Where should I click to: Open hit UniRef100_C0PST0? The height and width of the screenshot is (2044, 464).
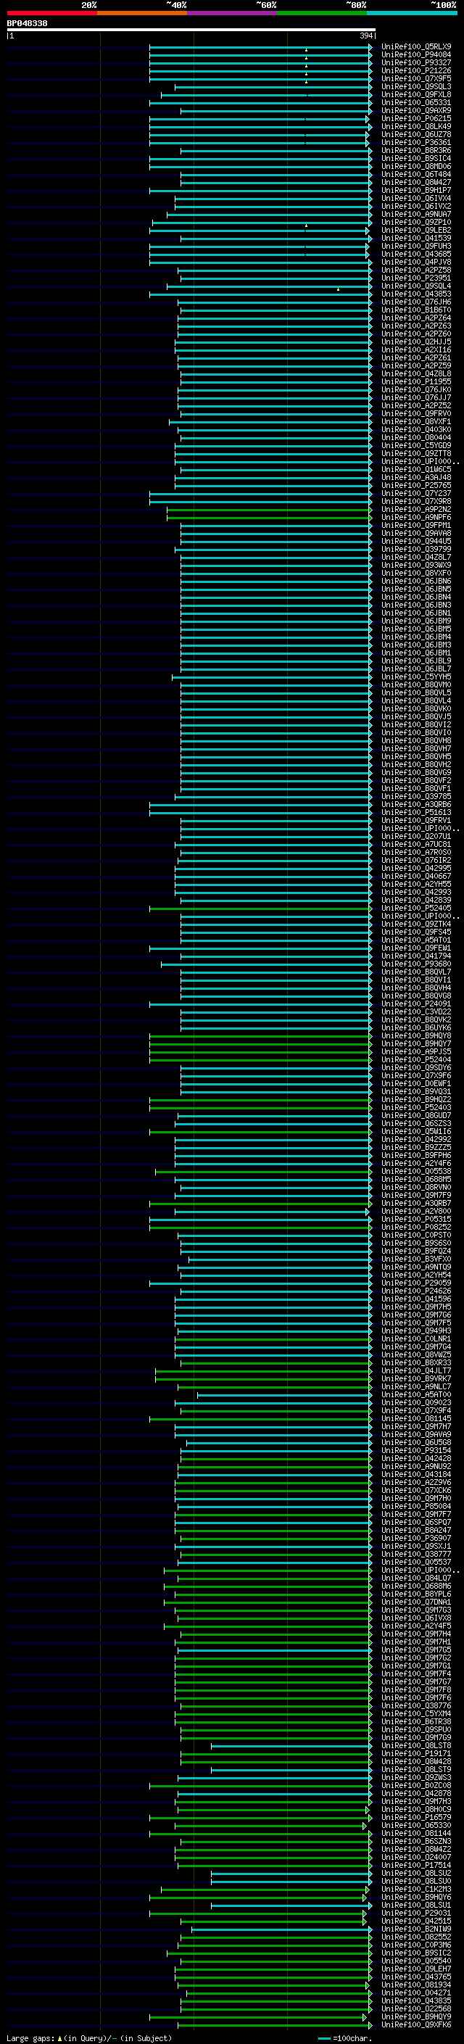tap(416, 1236)
